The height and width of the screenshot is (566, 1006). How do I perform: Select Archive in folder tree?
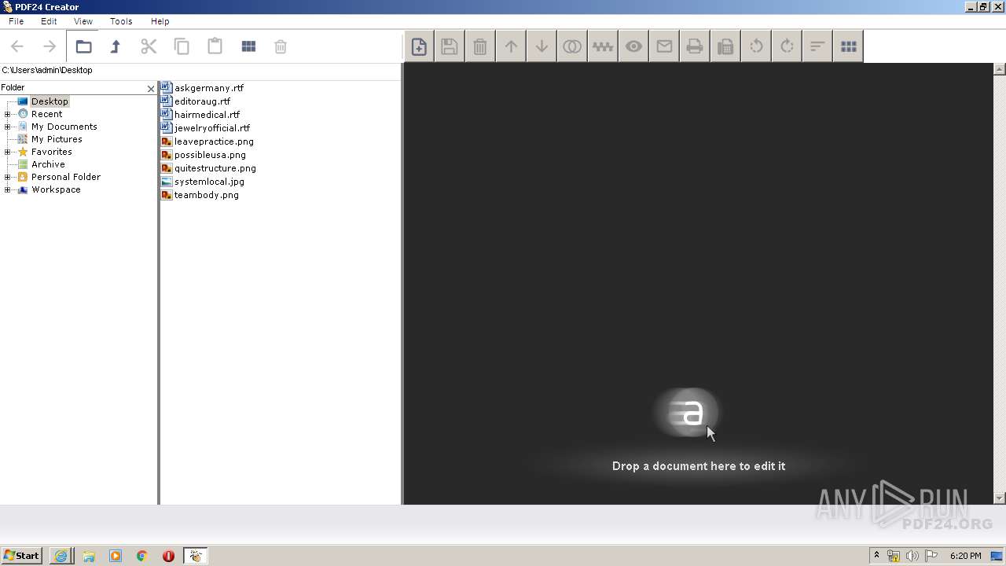coord(48,164)
